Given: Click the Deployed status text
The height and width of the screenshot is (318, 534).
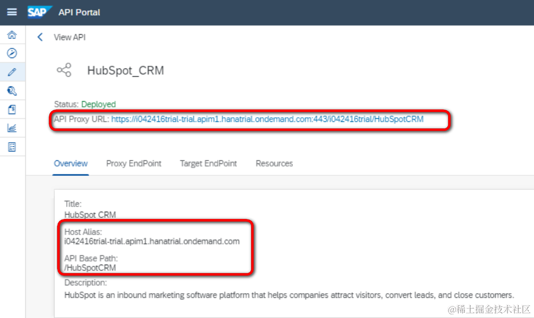Looking at the screenshot, I should click(99, 104).
